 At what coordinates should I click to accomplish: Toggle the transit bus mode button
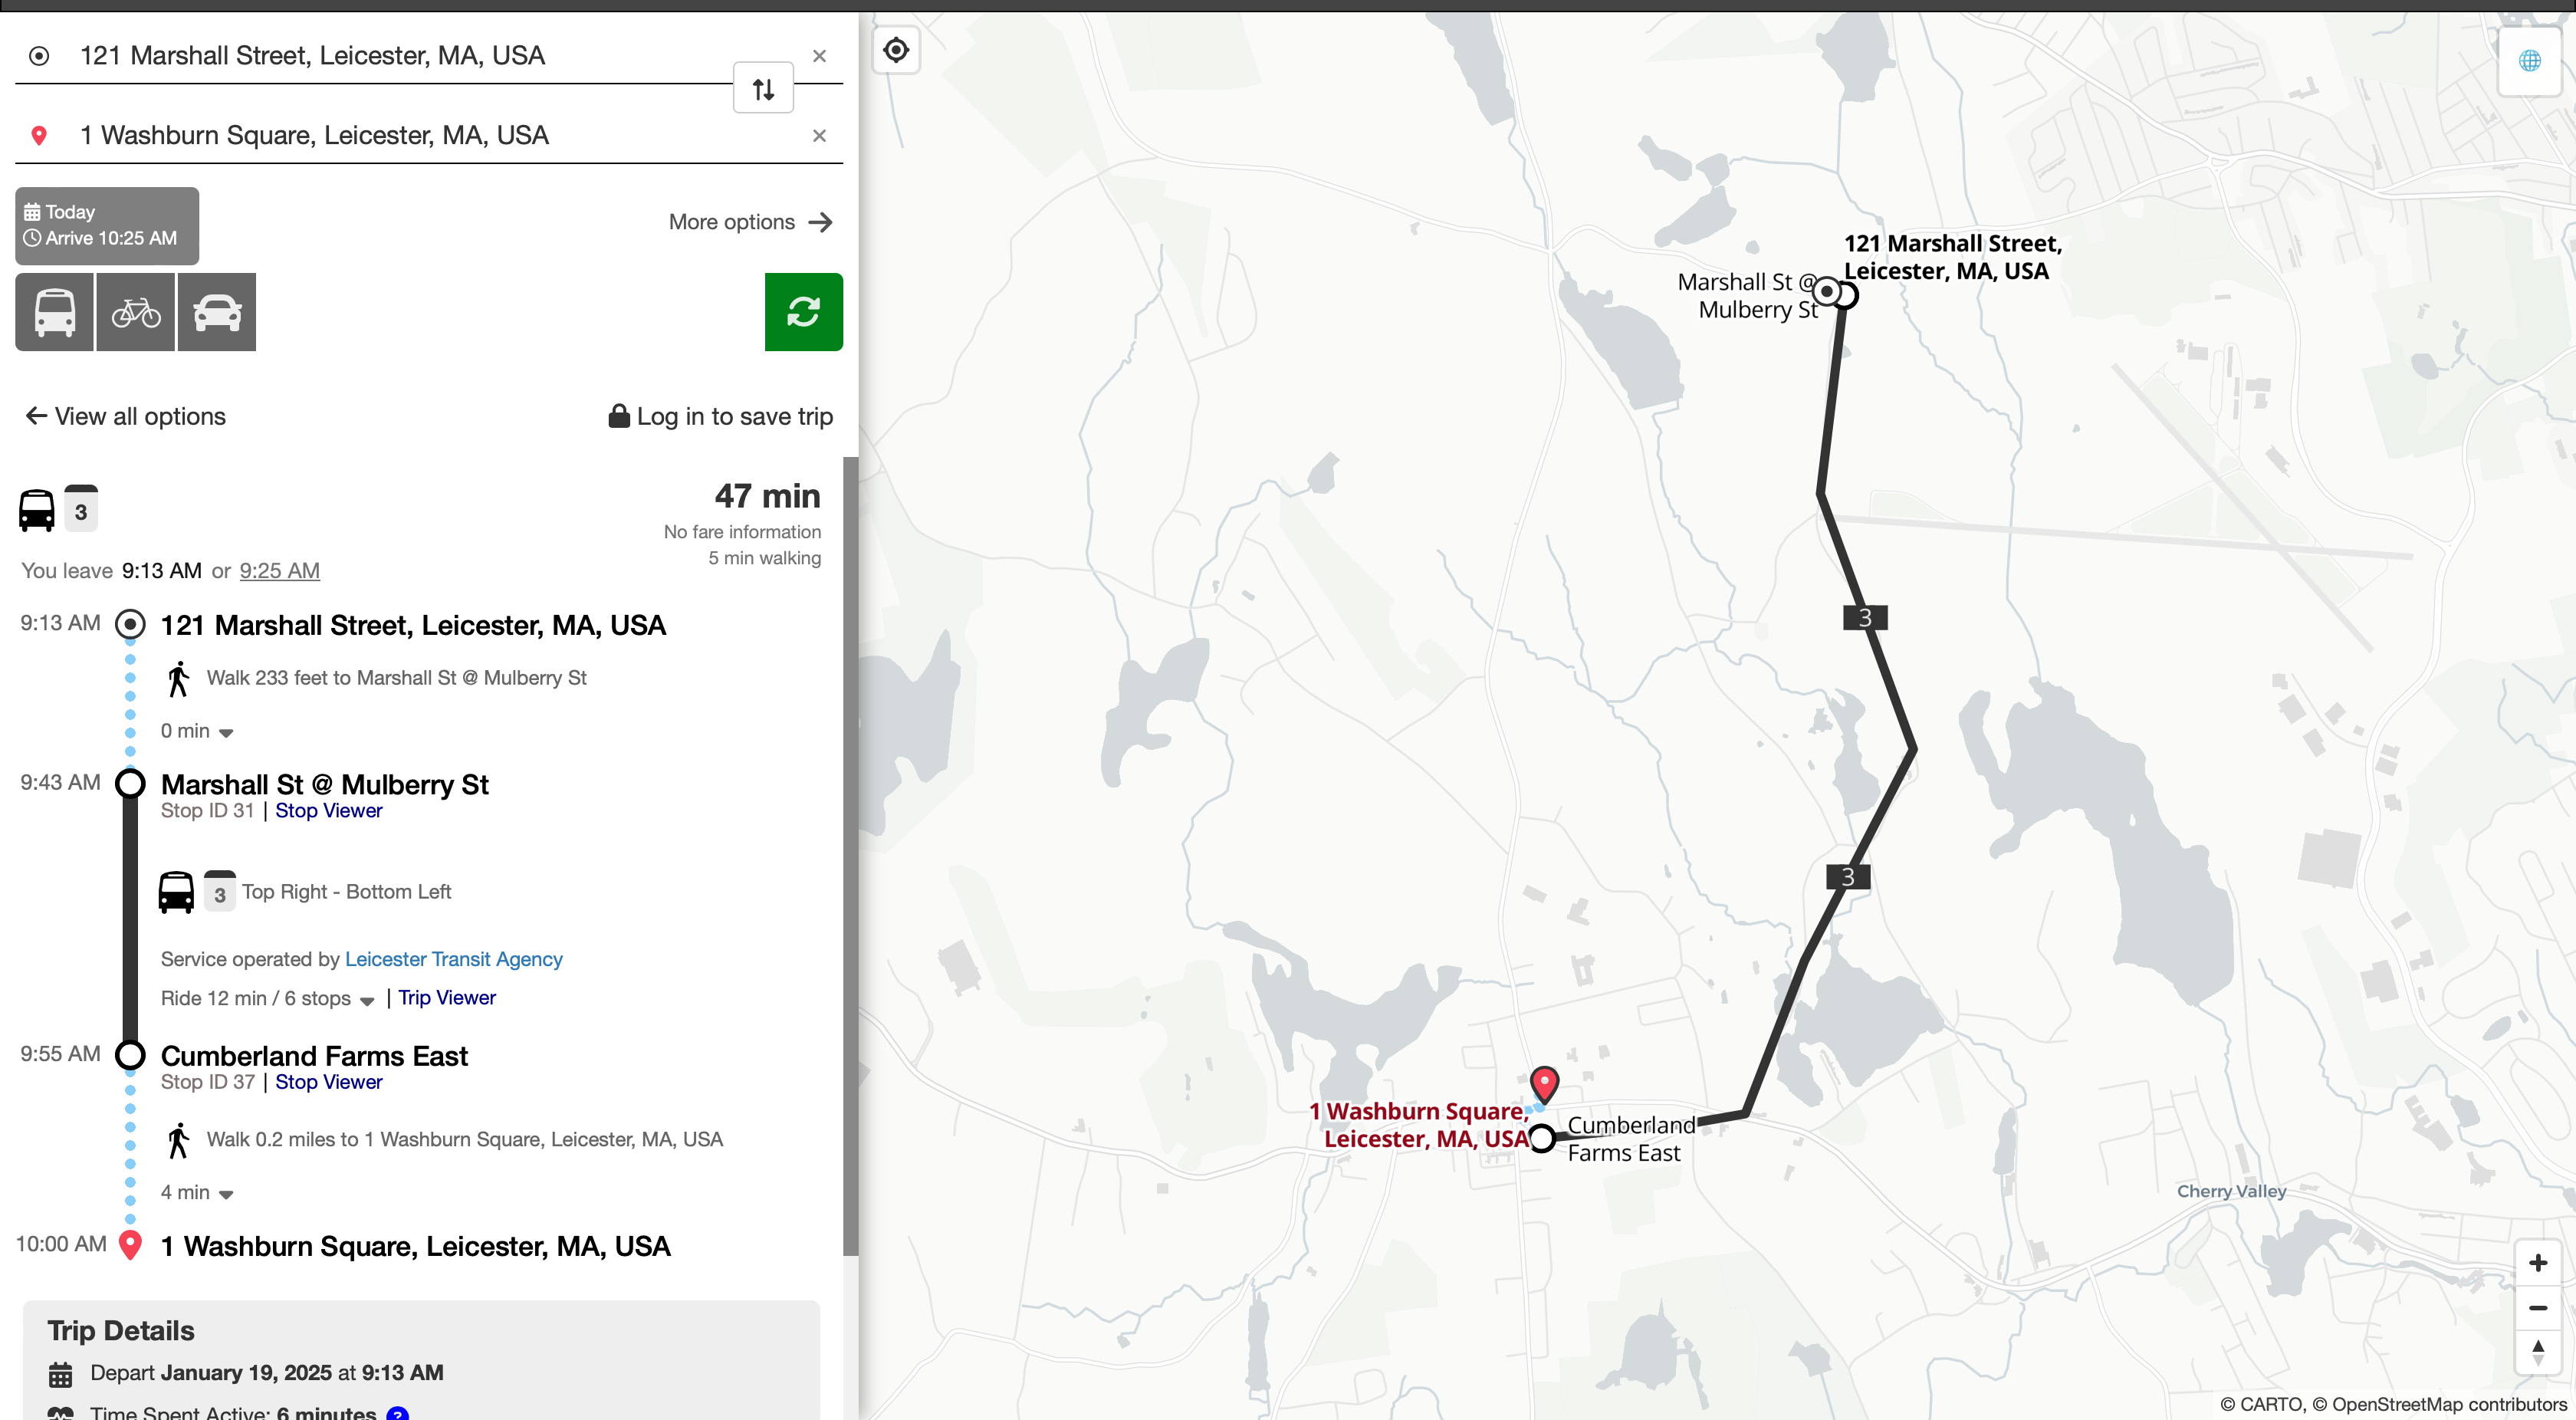point(55,312)
